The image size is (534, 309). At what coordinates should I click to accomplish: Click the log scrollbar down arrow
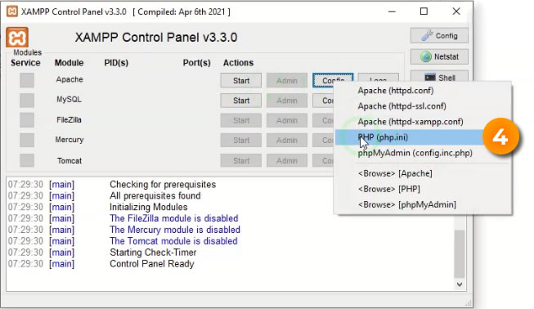[460, 284]
